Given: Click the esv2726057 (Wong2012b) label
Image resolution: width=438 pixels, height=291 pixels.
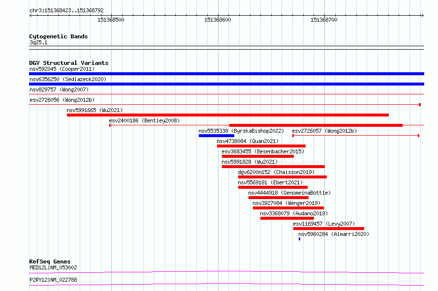Looking at the screenshot, I should [x=324, y=131].
